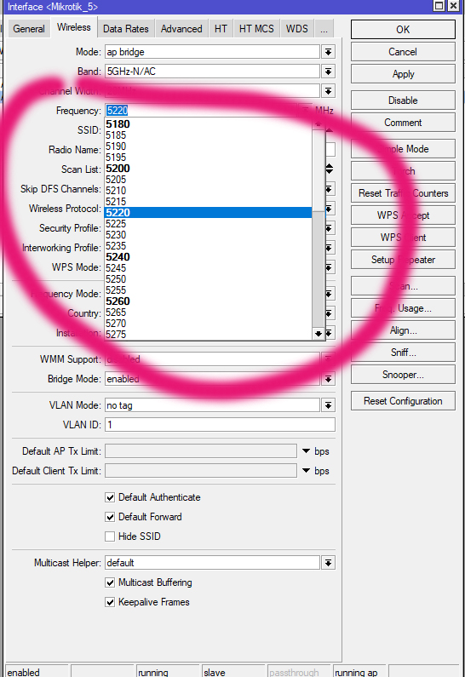This screenshot has width=465, height=677.
Task: Click the Disable button
Action: coord(403,100)
